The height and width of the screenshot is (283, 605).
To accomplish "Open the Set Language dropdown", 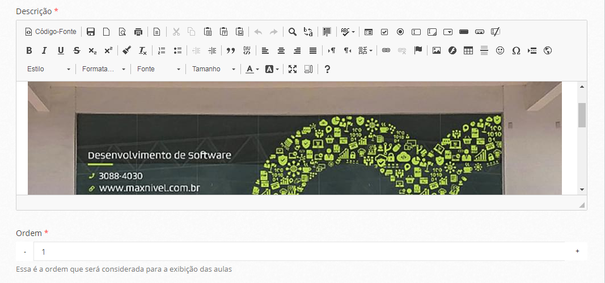I will click(365, 50).
